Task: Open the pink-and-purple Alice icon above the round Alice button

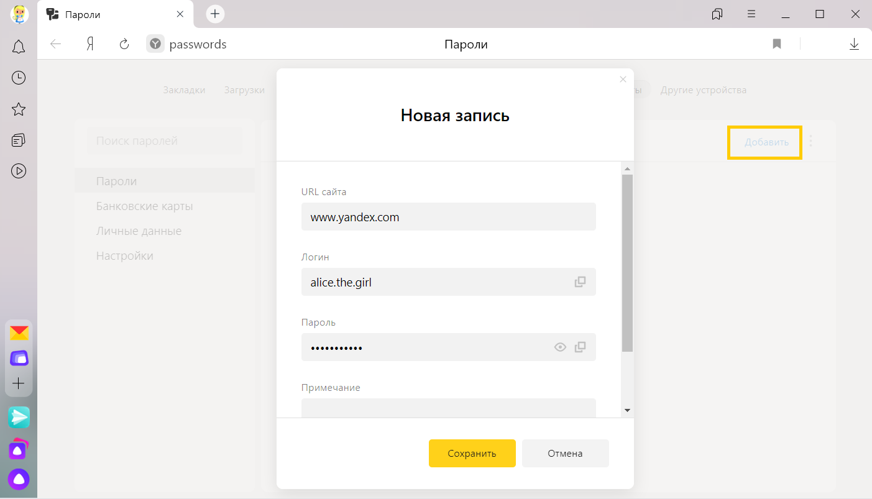Action: tap(19, 448)
